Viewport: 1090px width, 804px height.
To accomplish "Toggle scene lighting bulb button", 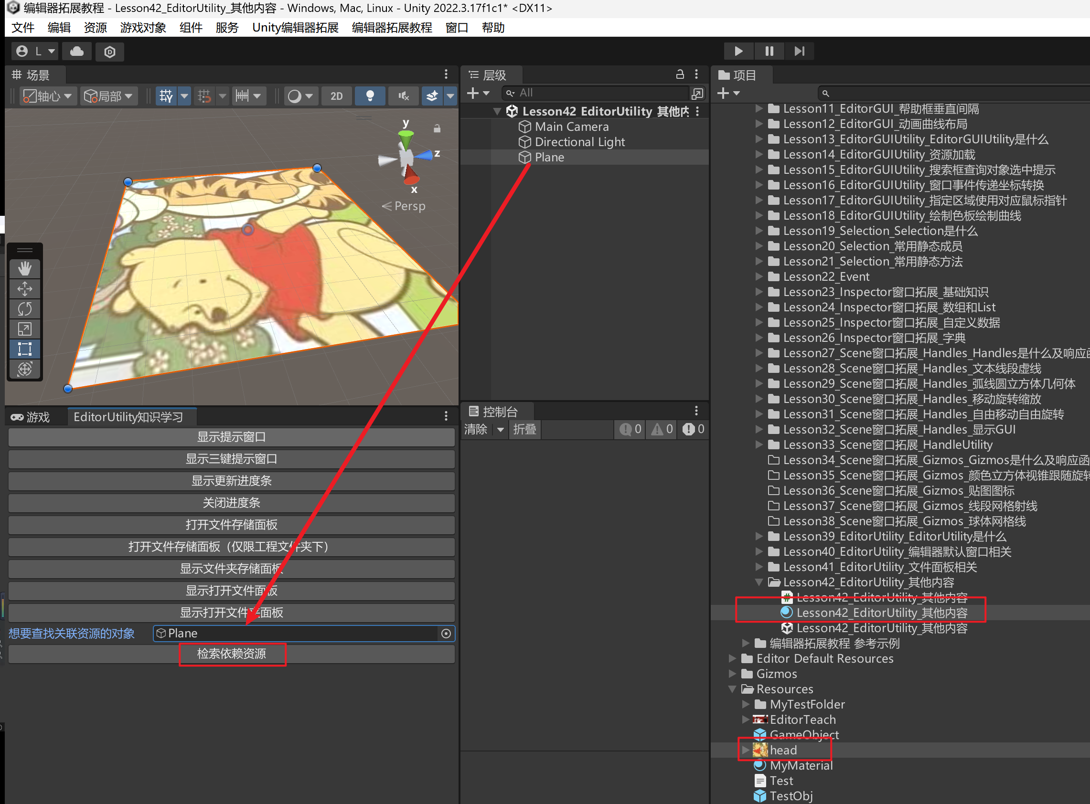I will [370, 96].
